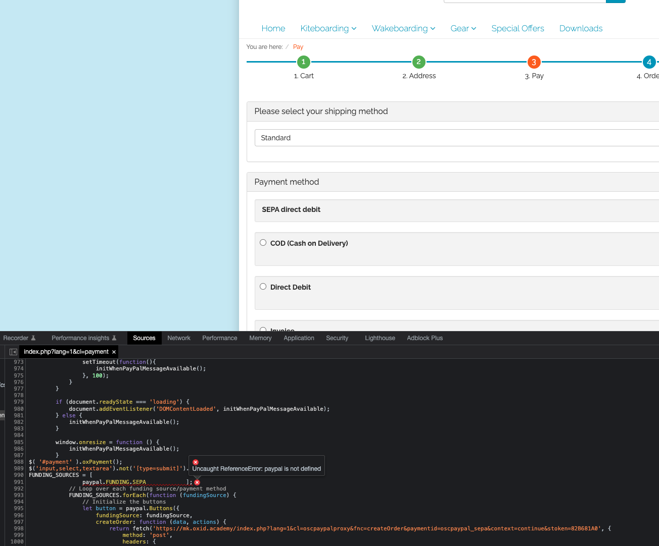659x546 pixels.
Task: Select the Direct Debit payment option
Action: pos(263,287)
